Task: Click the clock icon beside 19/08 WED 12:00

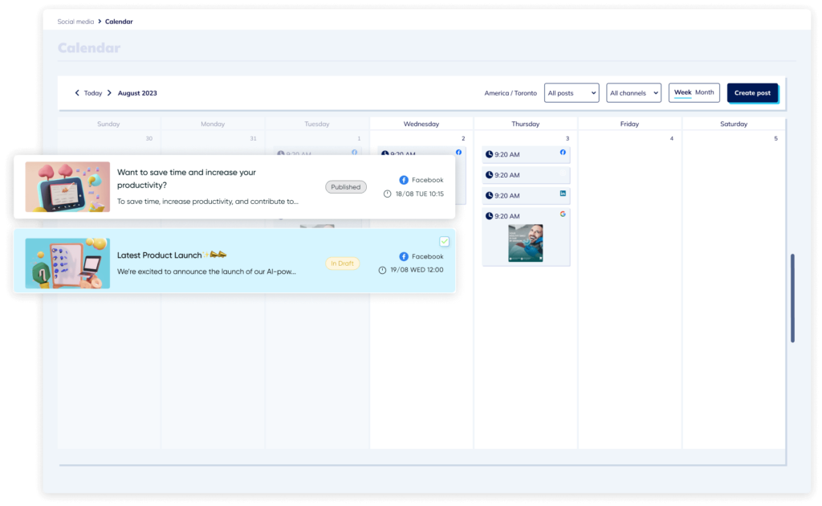Action: point(382,270)
